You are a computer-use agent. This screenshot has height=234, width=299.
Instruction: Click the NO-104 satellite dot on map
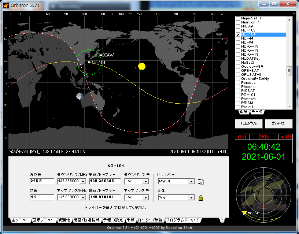pyautogui.click(x=89, y=62)
